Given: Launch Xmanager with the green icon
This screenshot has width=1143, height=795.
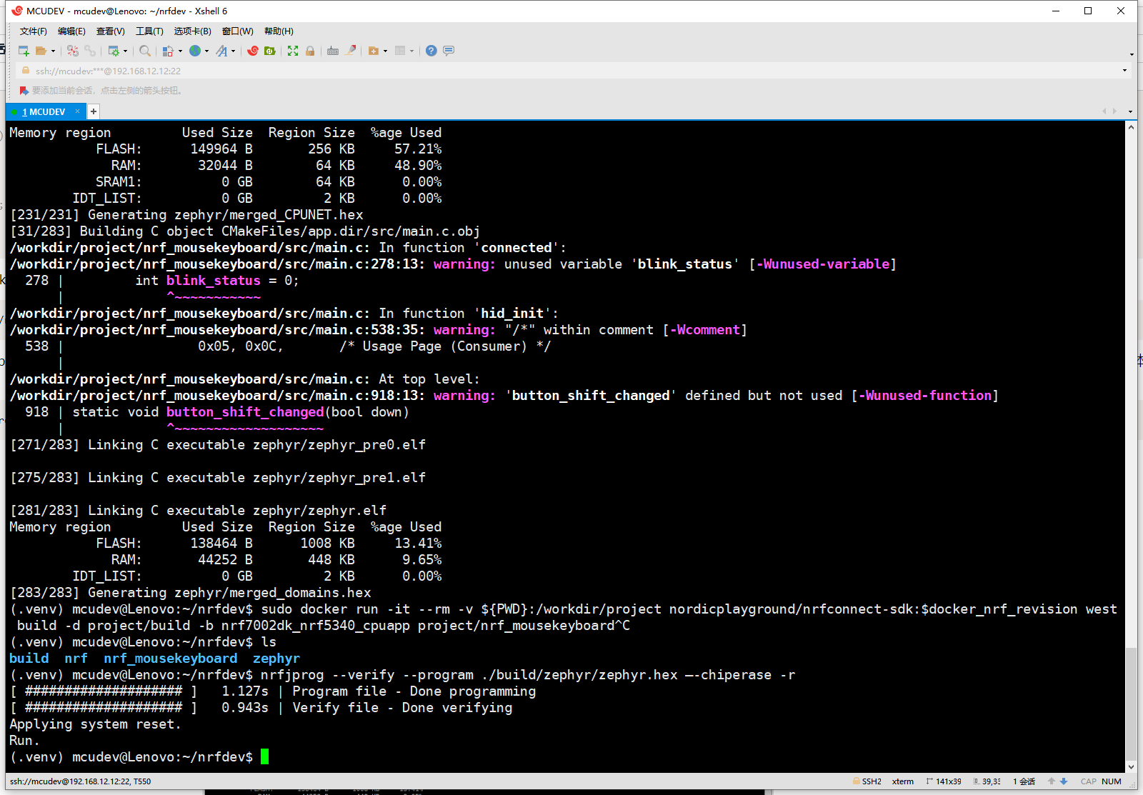Looking at the screenshot, I should (x=269, y=51).
